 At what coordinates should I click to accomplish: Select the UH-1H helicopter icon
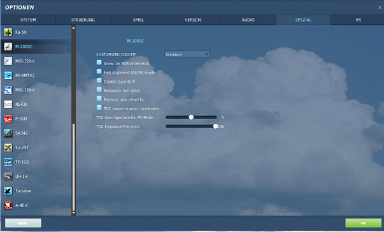[8, 177]
